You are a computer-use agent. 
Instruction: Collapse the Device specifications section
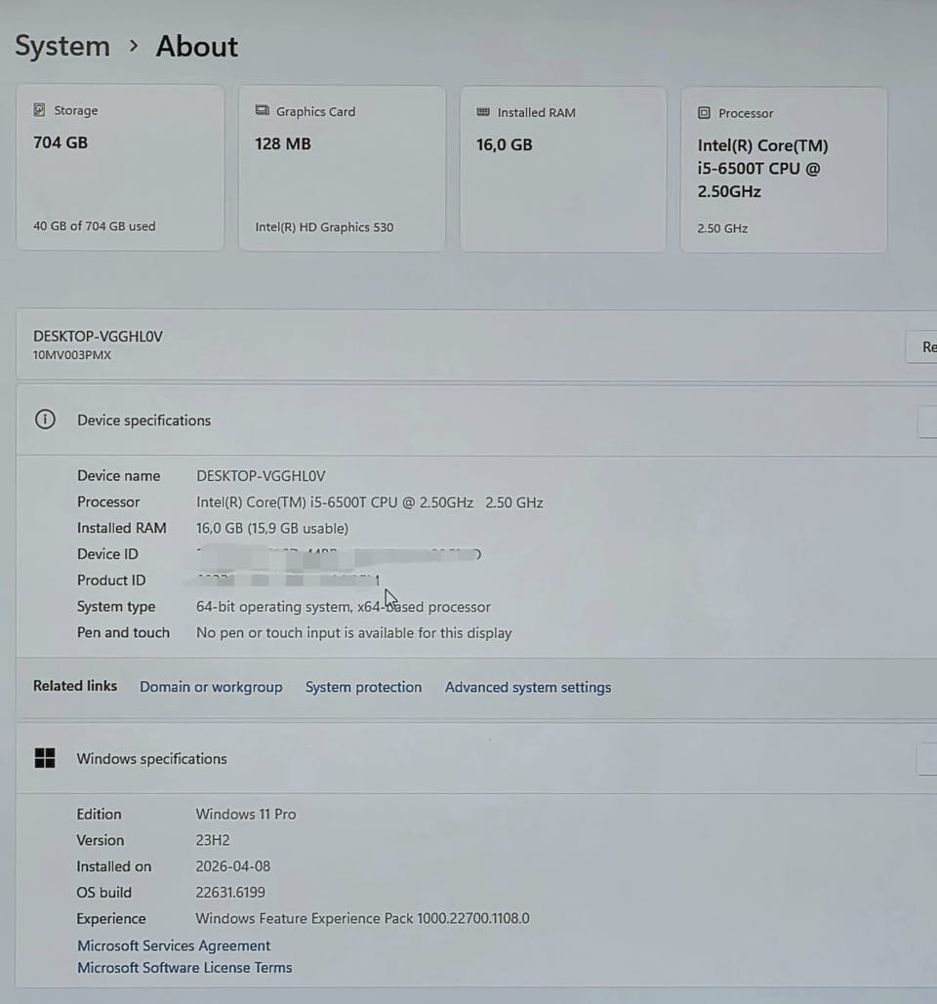point(927,422)
